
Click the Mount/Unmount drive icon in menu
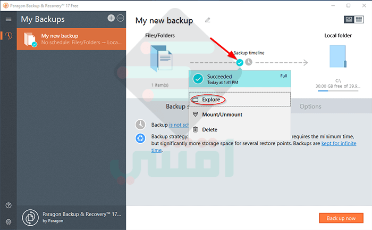coord(195,114)
